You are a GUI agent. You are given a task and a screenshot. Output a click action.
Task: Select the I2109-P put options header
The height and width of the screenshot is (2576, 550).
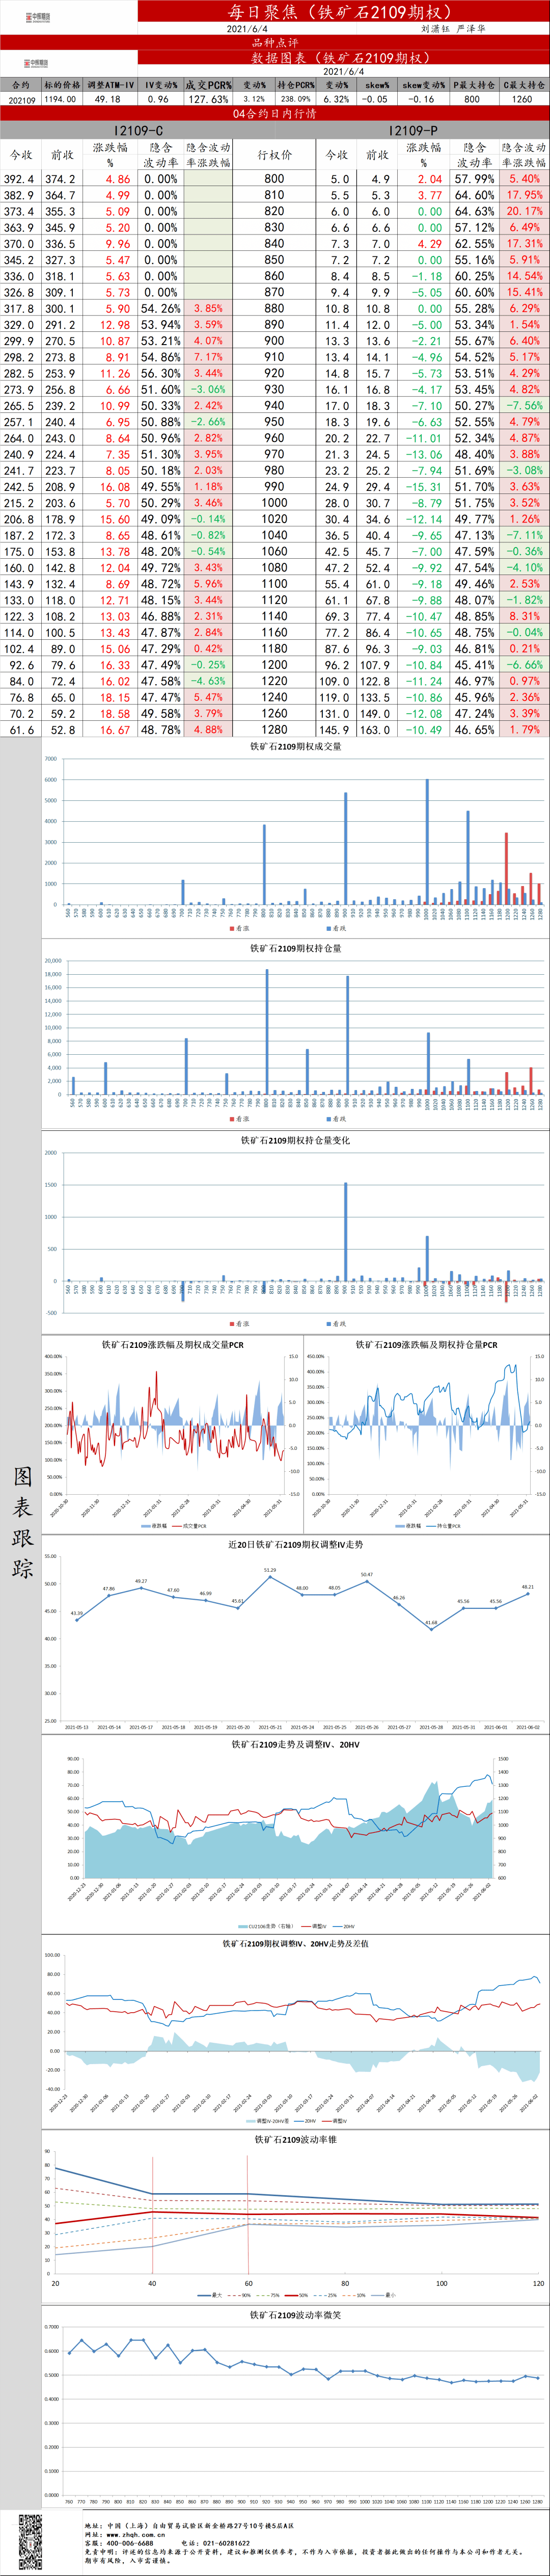[x=413, y=131]
